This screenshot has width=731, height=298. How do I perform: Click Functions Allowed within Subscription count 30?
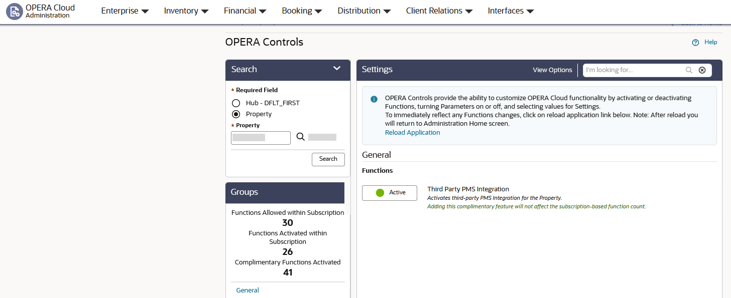[x=288, y=223]
